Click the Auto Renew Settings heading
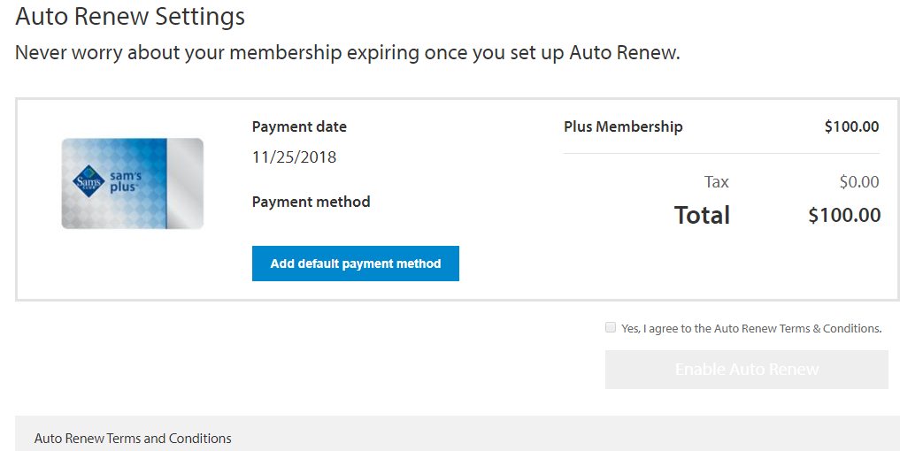This screenshot has height=451, width=900. [130, 16]
